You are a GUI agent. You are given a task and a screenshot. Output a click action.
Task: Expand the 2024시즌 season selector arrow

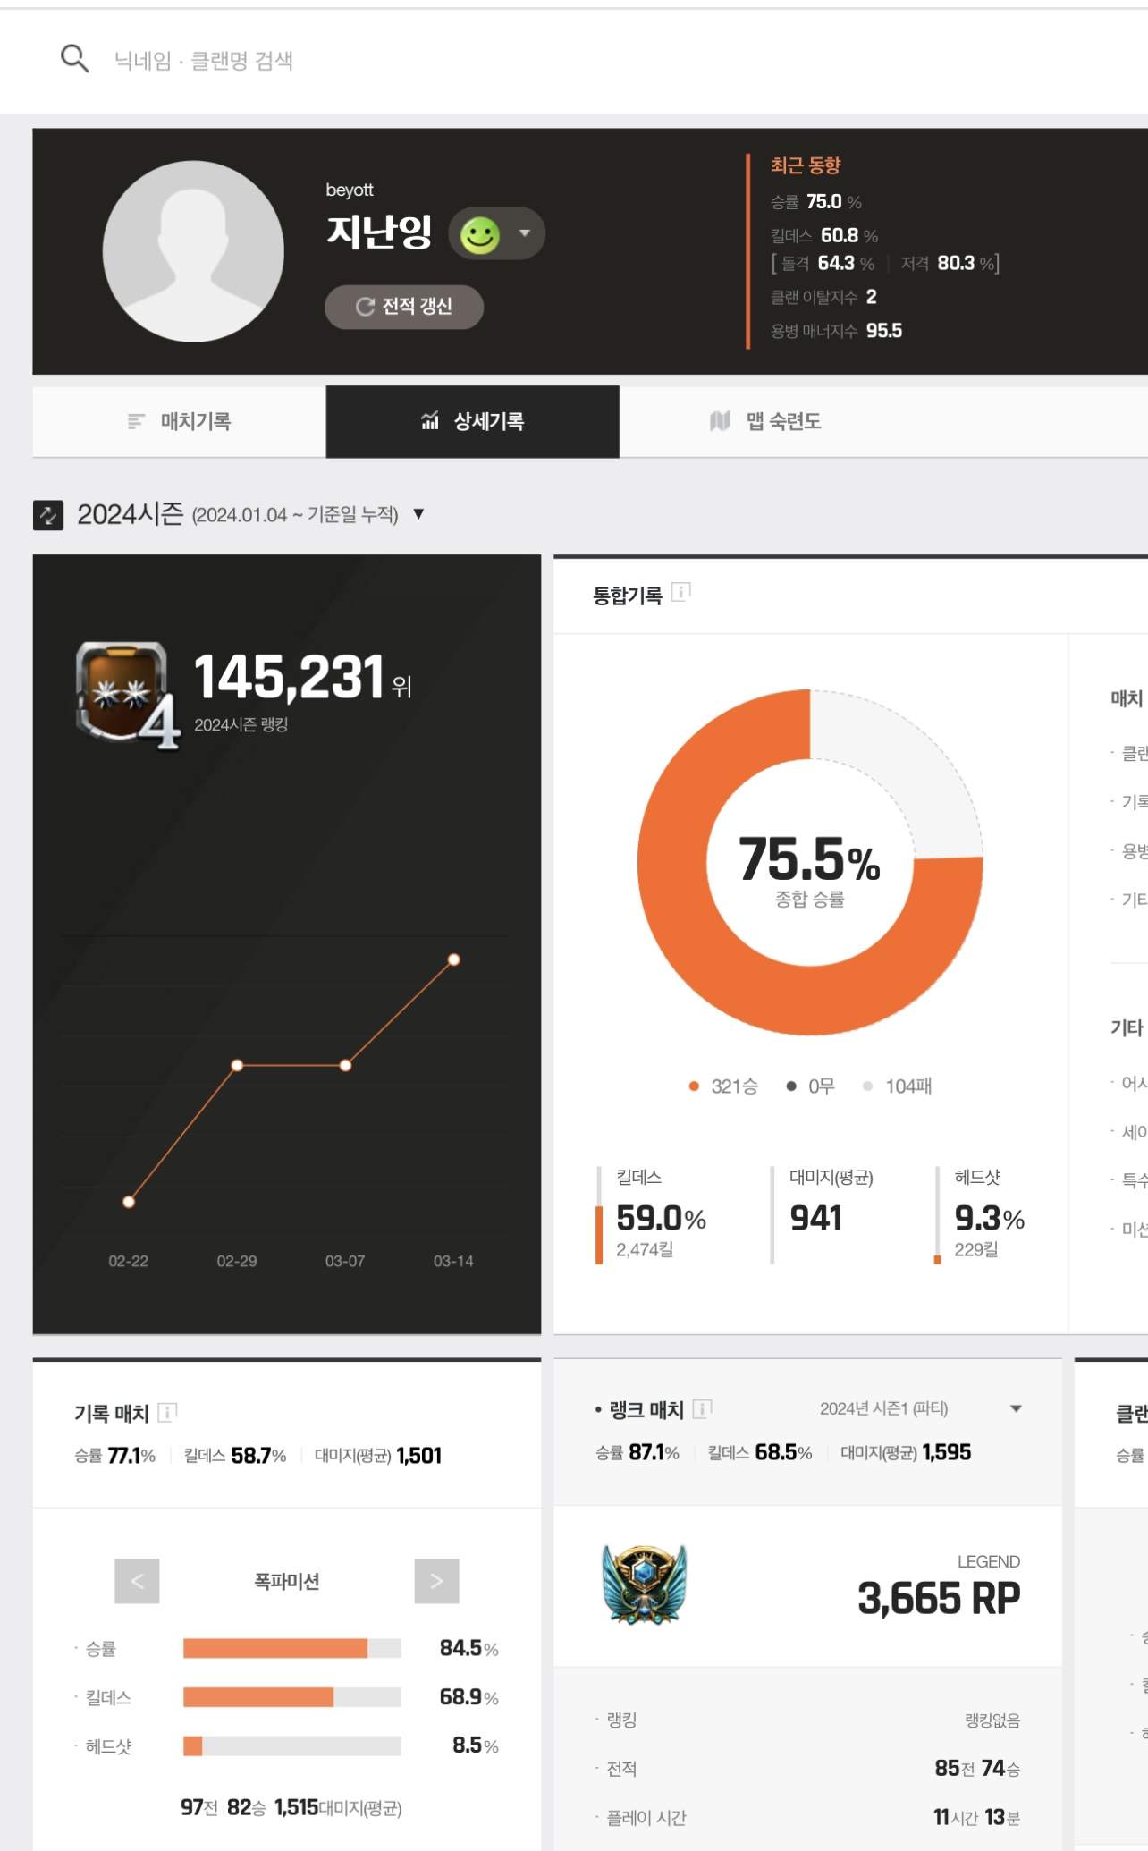coord(418,514)
